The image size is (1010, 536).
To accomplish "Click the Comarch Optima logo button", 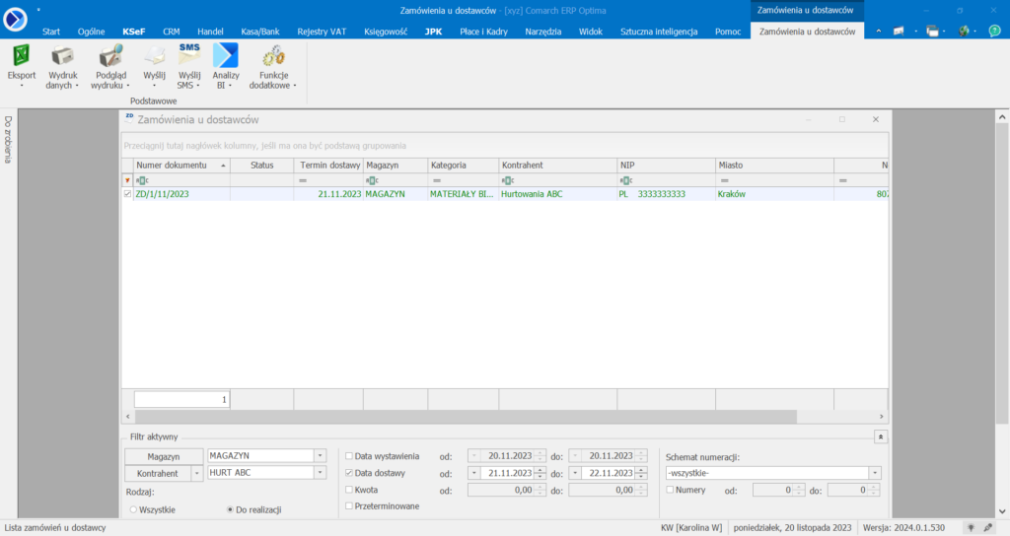I will tap(17, 20).
